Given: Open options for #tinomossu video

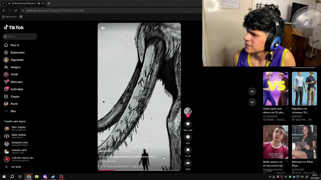Looking at the screenshot, I should [x=315, y=162].
